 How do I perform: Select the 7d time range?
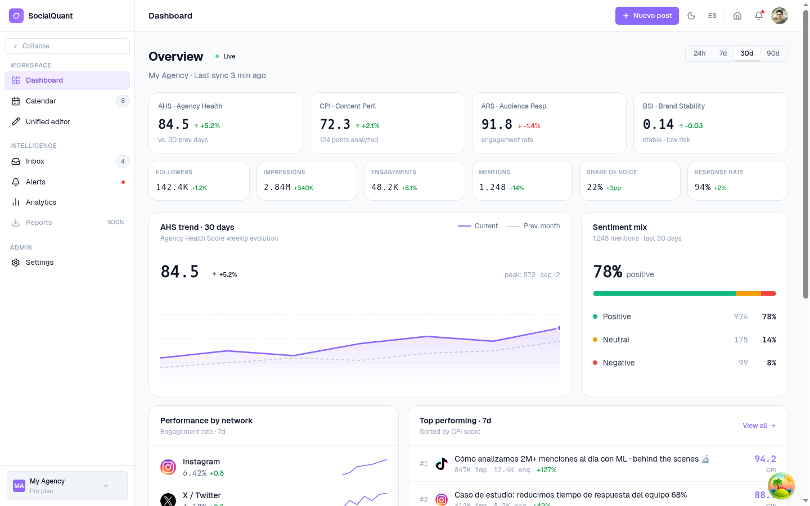tap(723, 53)
